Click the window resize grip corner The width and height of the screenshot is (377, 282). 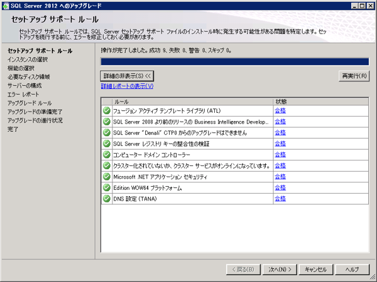(x=373, y=278)
